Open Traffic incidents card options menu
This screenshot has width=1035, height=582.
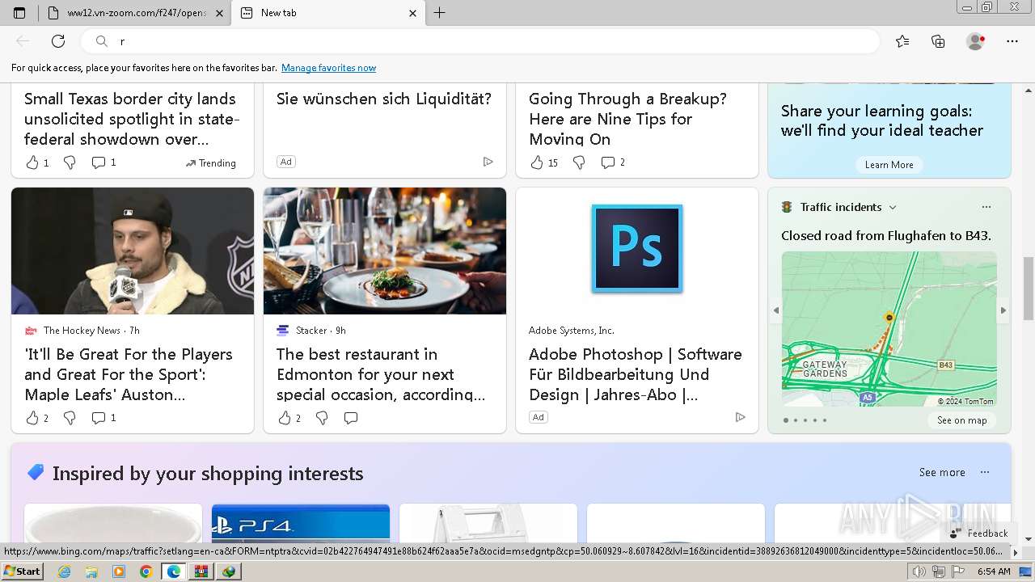(x=986, y=207)
